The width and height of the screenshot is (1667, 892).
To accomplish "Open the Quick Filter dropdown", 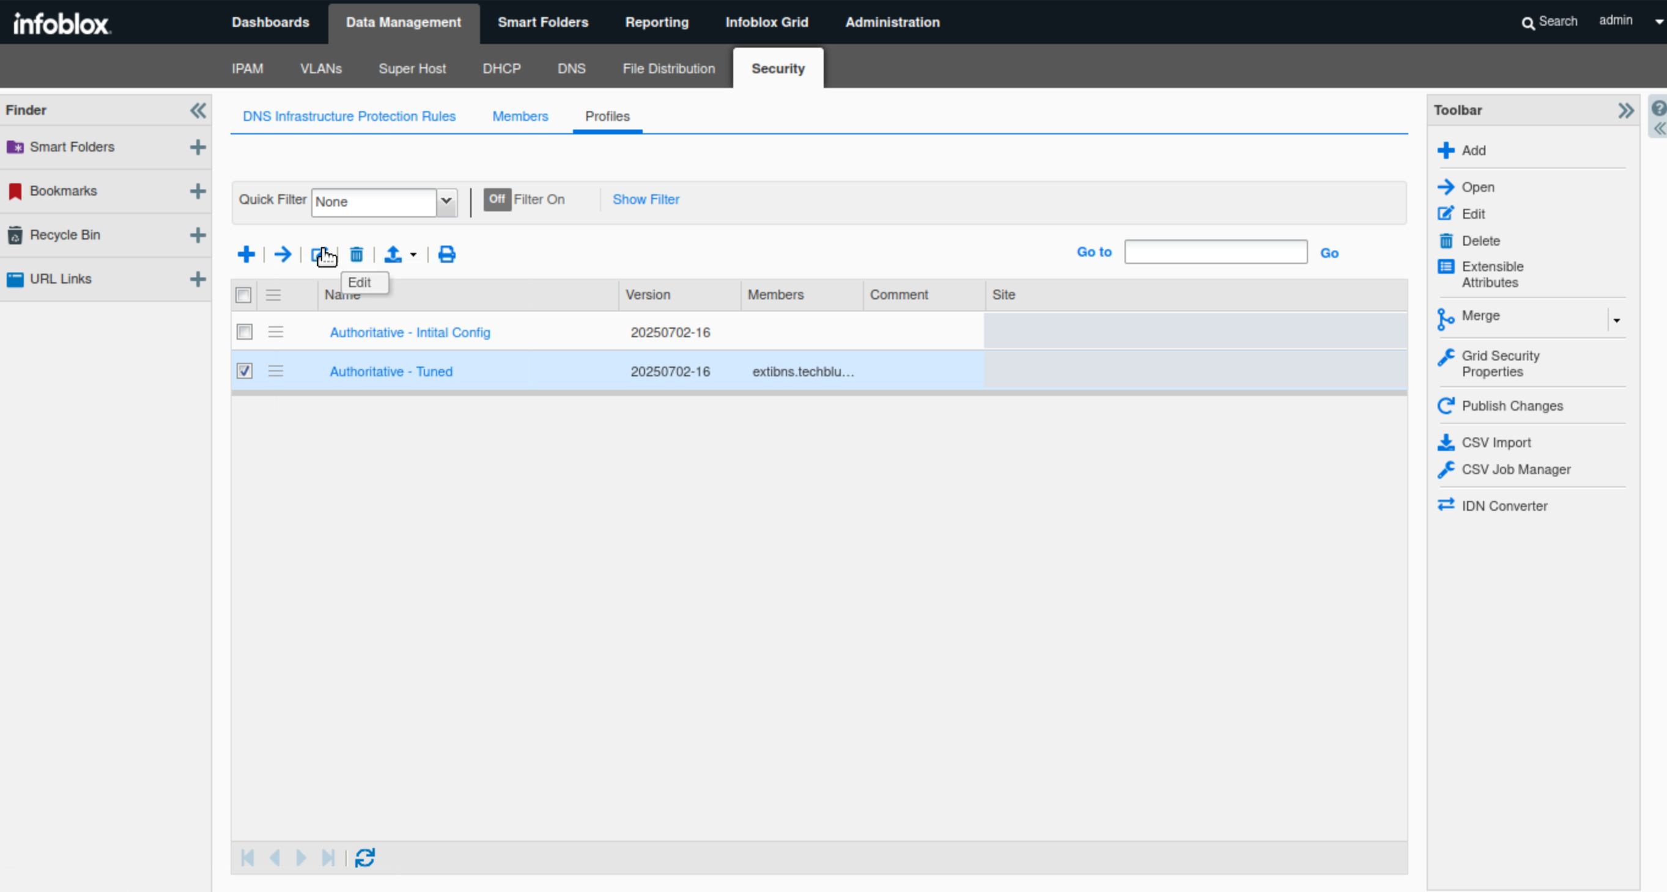I will click(x=446, y=202).
